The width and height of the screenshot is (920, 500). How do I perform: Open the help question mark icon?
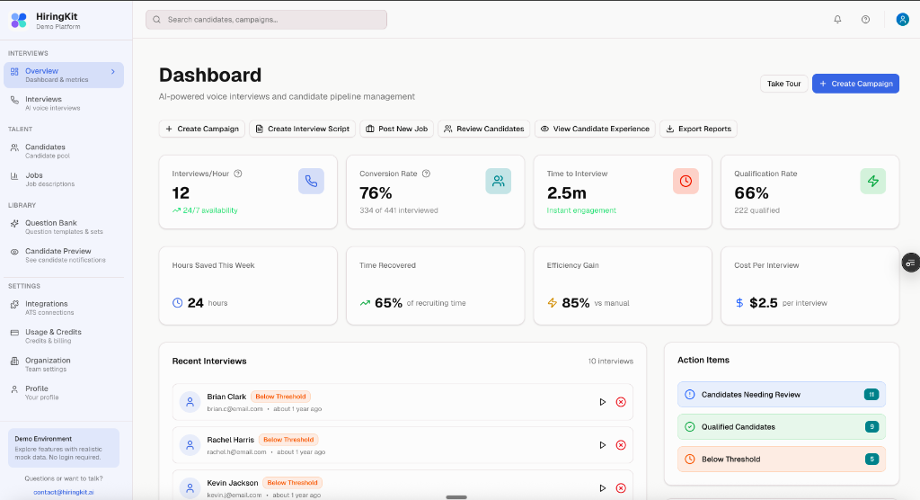point(865,19)
